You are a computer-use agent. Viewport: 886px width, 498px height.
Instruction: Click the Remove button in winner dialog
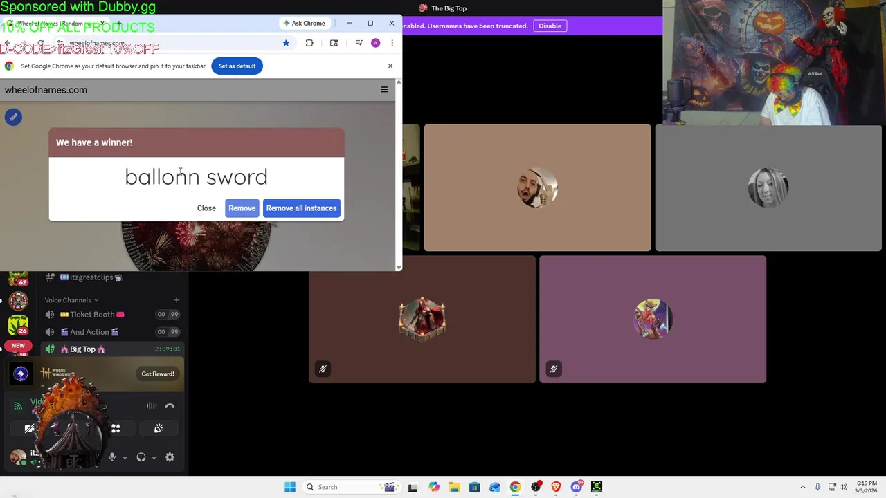242,208
